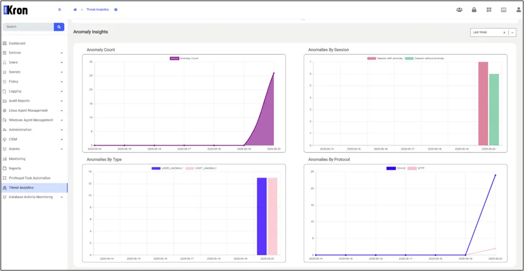Open the user profile icon
The image size is (524, 271).
[x=518, y=10]
